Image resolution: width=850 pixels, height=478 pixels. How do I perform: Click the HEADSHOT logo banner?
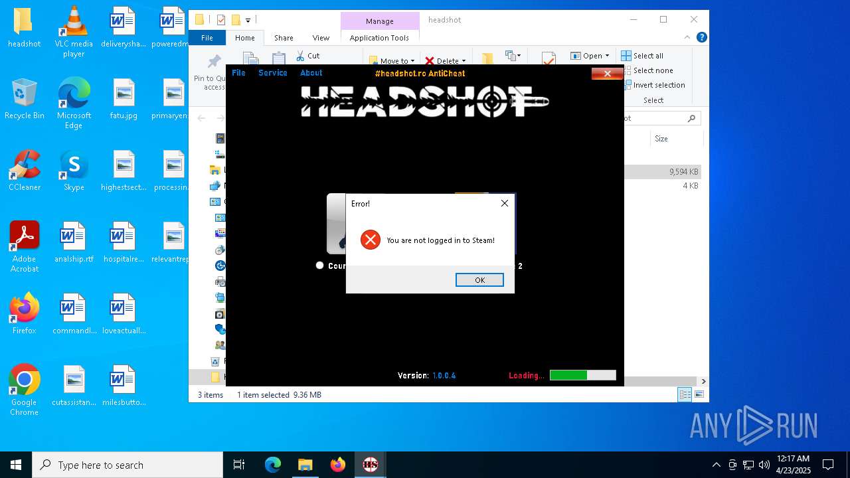pyautogui.click(x=425, y=101)
